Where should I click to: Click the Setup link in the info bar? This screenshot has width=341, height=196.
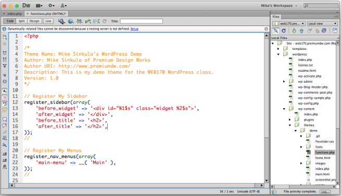[134, 29]
